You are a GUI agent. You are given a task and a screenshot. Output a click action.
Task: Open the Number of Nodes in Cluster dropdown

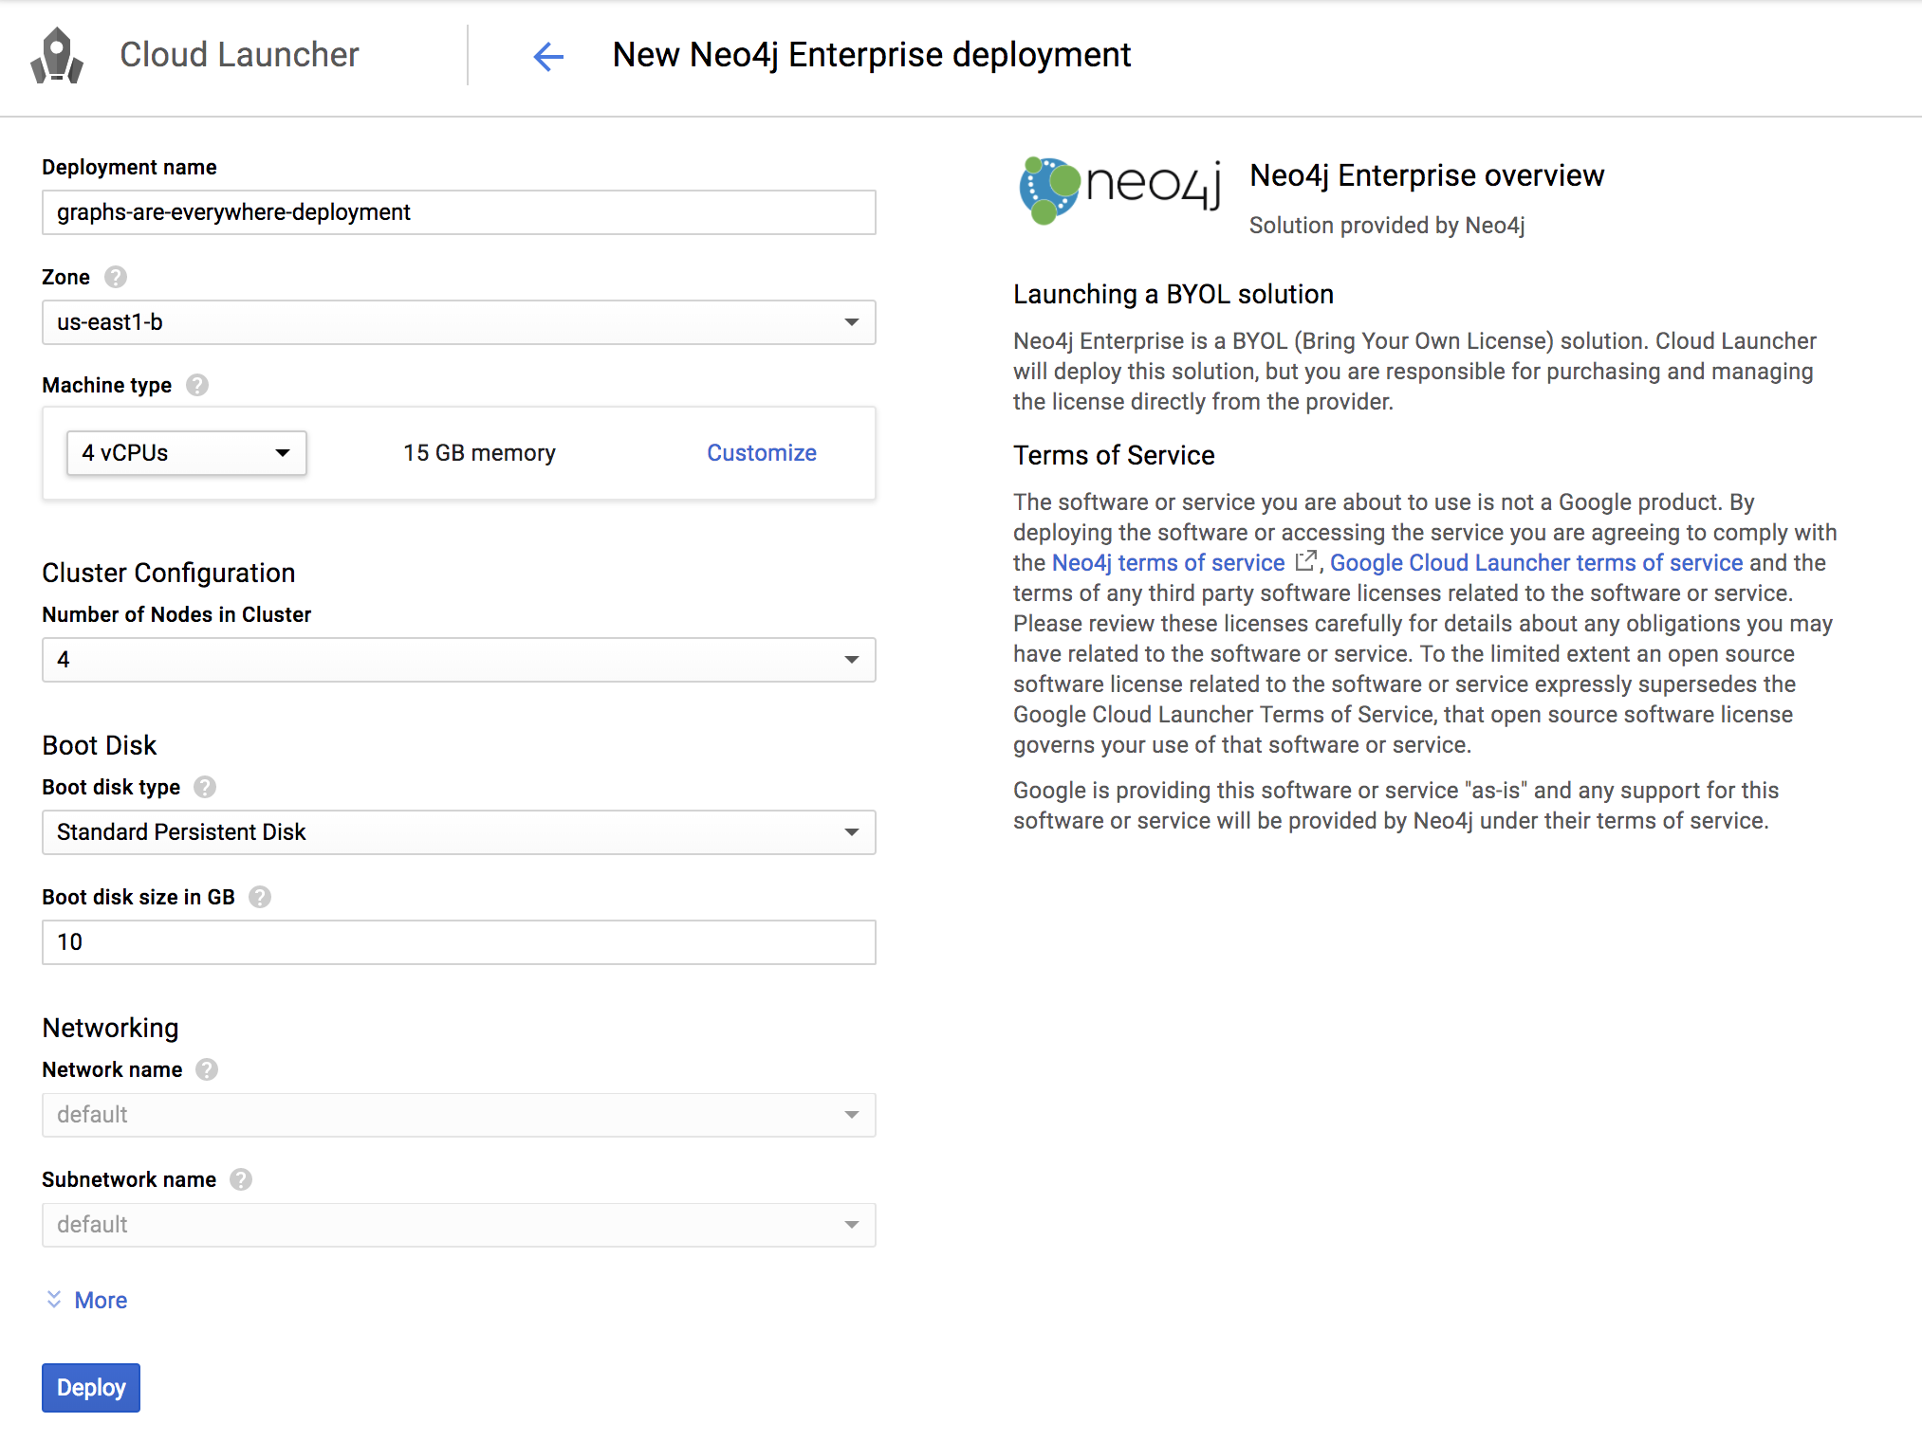(458, 660)
